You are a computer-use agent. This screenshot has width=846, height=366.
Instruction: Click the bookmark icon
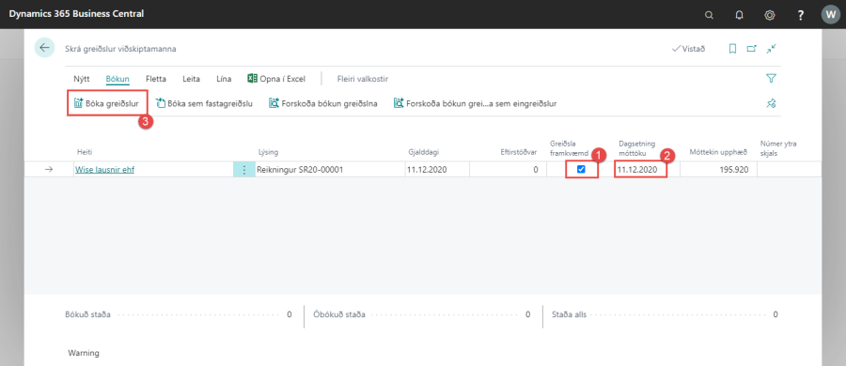(x=732, y=49)
